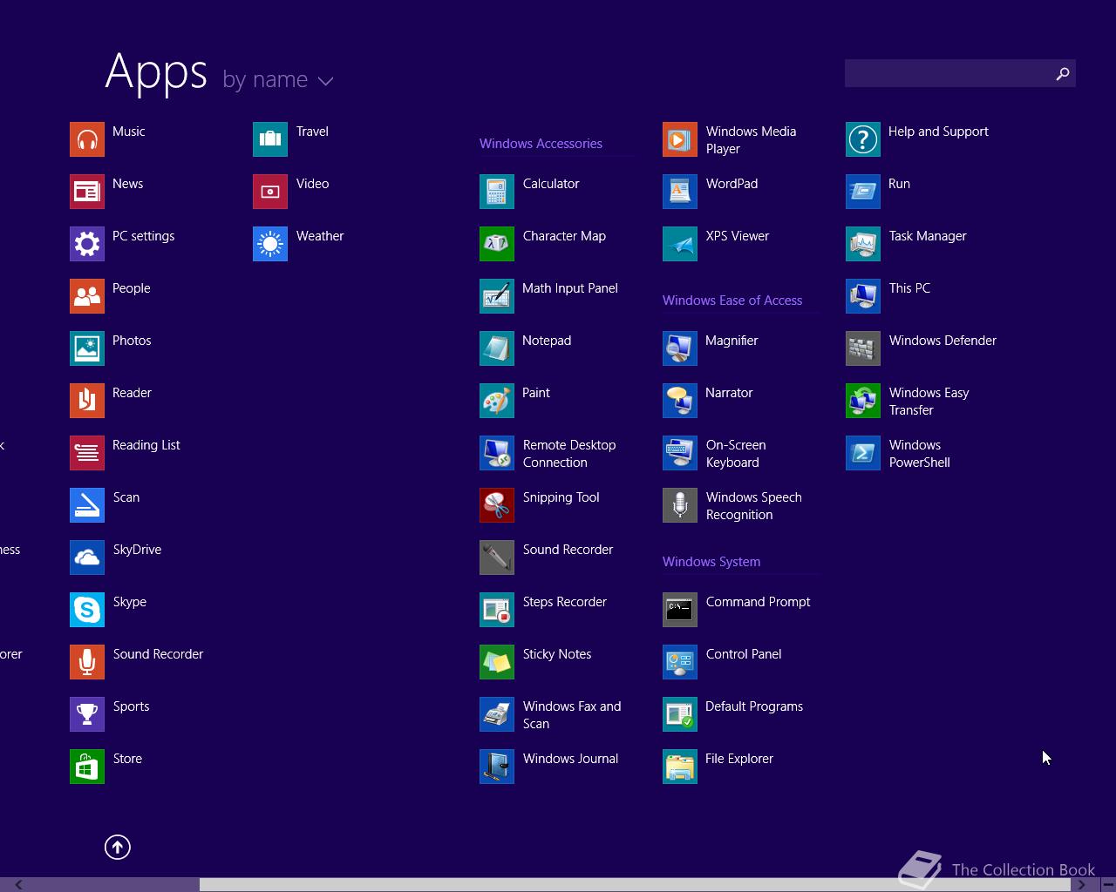Open the Calculator icon
This screenshot has height=892, width=1116.
click(x=497, y=192)
